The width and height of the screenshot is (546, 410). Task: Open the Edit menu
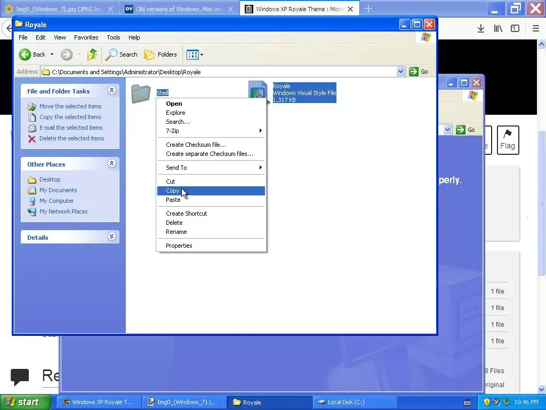pos(41,37)
